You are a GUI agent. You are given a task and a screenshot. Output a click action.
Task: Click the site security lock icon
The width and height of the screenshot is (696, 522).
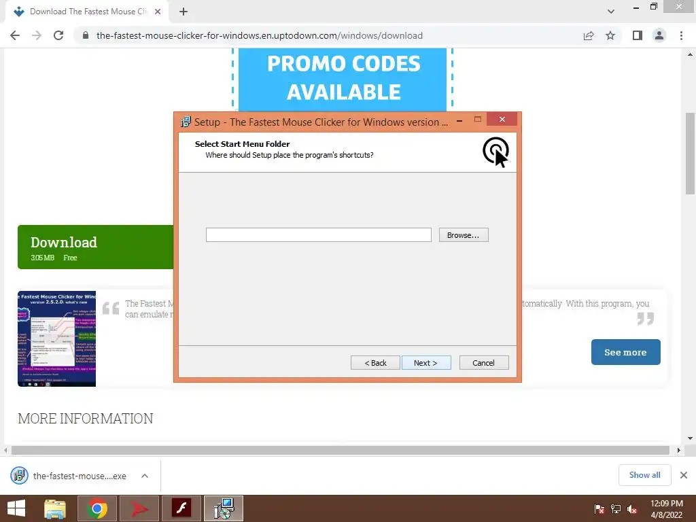pyautogui.click(x=86, y=35)
